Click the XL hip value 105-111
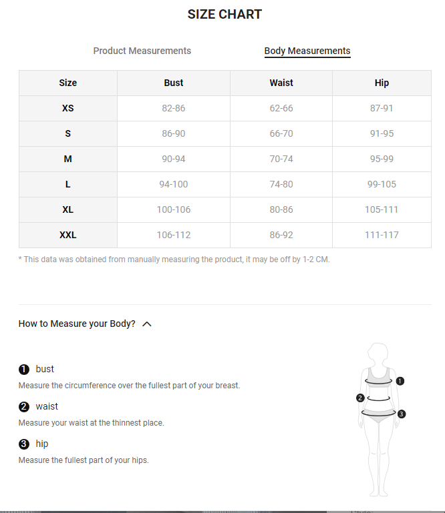 click(382, 209)
